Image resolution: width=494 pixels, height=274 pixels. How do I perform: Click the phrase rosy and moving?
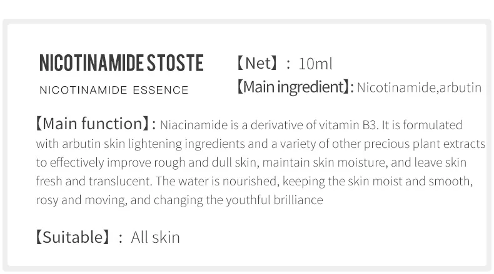tap(81, 200)
